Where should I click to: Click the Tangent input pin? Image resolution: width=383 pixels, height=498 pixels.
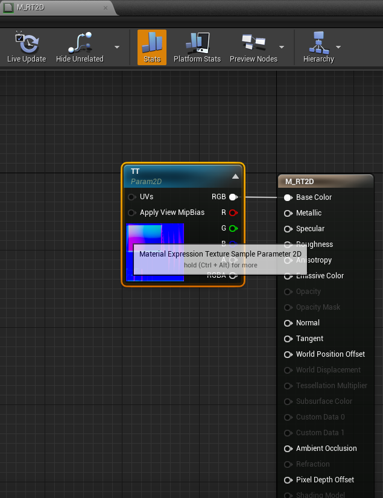[x=288, y=339]
